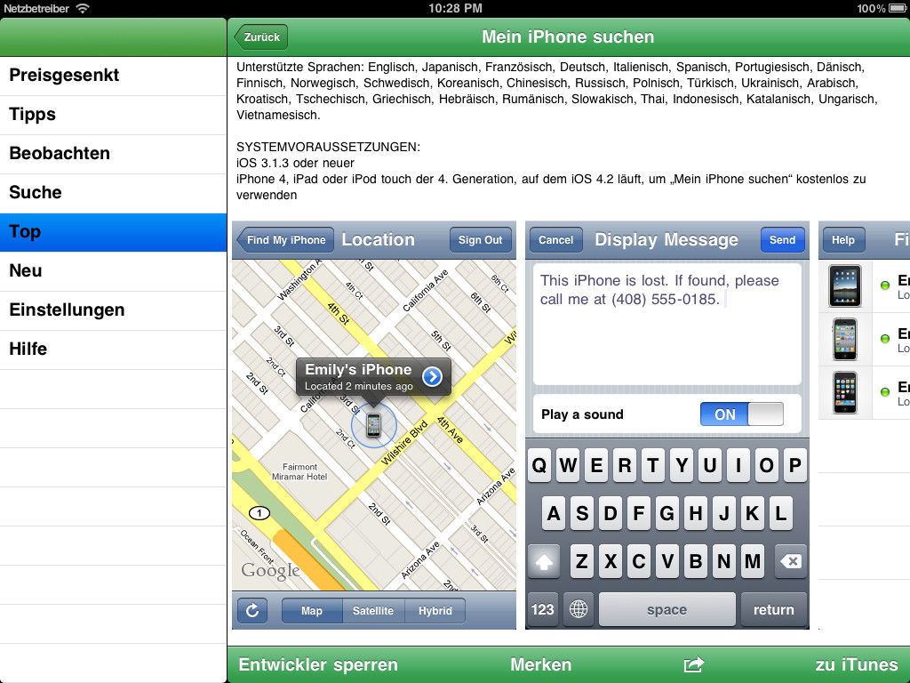Viewport: 910px width, 683px height.
Task: Click the Help button in third screenshot
Action: [842, 240]
